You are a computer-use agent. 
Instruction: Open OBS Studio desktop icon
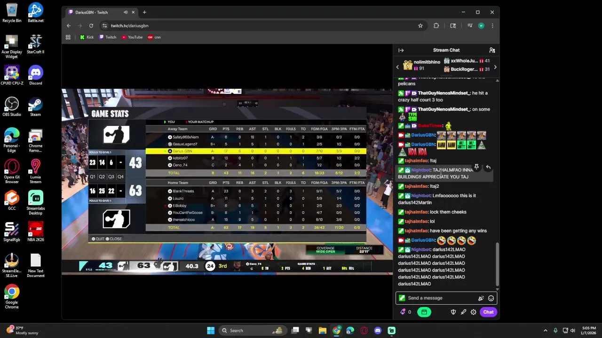[x=12, y=107]
